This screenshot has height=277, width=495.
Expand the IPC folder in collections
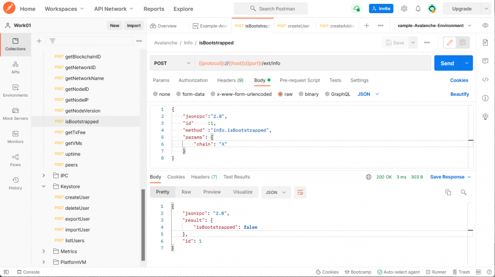click(x=44, y=175)
